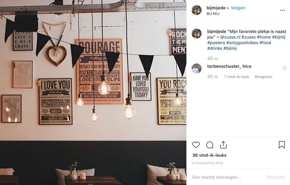Open the BIJ MIJ location link
Viewport: 290px width, 185px height.
point(213,14)
